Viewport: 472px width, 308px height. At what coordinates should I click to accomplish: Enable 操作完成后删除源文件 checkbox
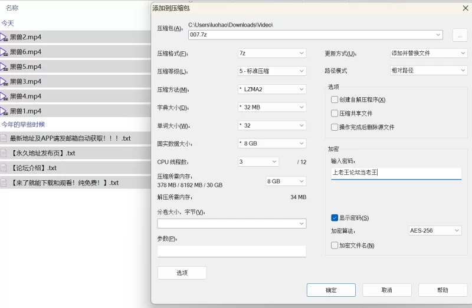pyautogui.click(x=334, y=127)
